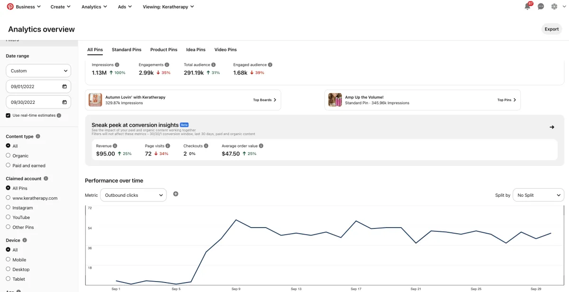Click the Performance over time heading
This screenshot has height=292, width=569.
pos(114,181)
